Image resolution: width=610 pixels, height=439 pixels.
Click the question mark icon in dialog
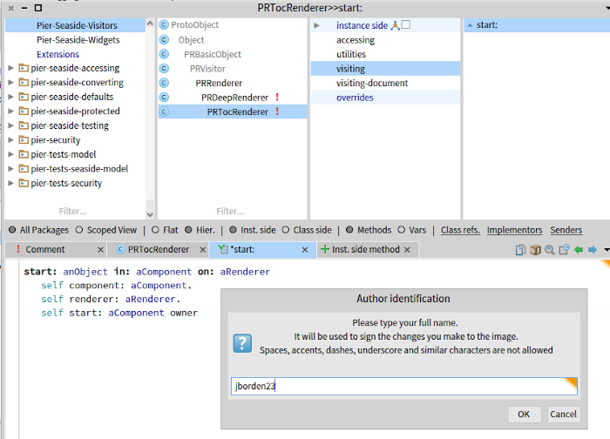click(x=242, y=343)
